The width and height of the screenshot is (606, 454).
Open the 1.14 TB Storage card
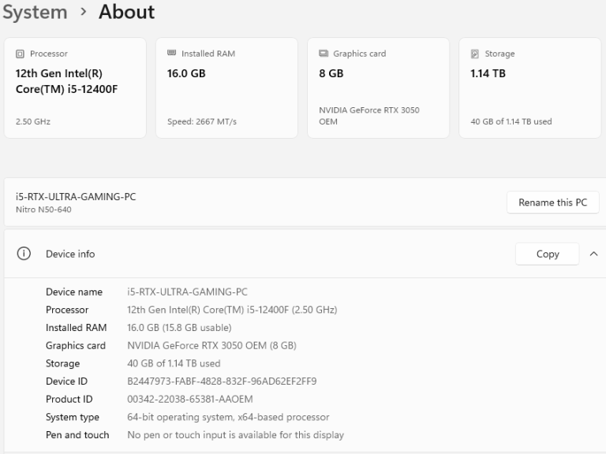[488, 73]
